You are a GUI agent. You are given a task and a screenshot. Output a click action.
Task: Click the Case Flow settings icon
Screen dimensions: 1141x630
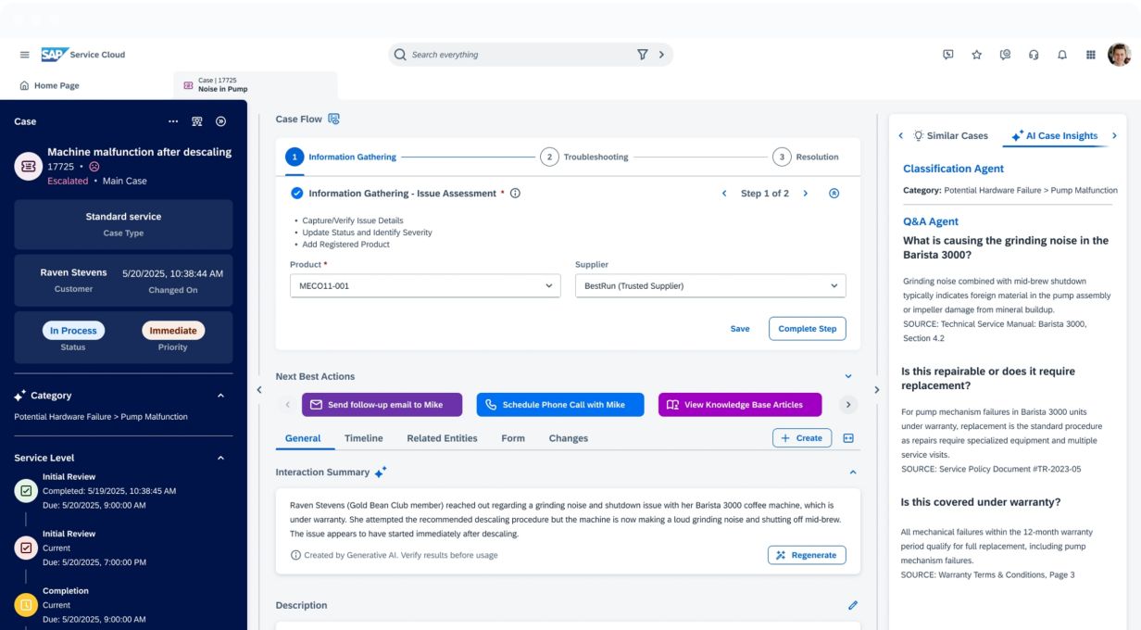tap(334, 119)
